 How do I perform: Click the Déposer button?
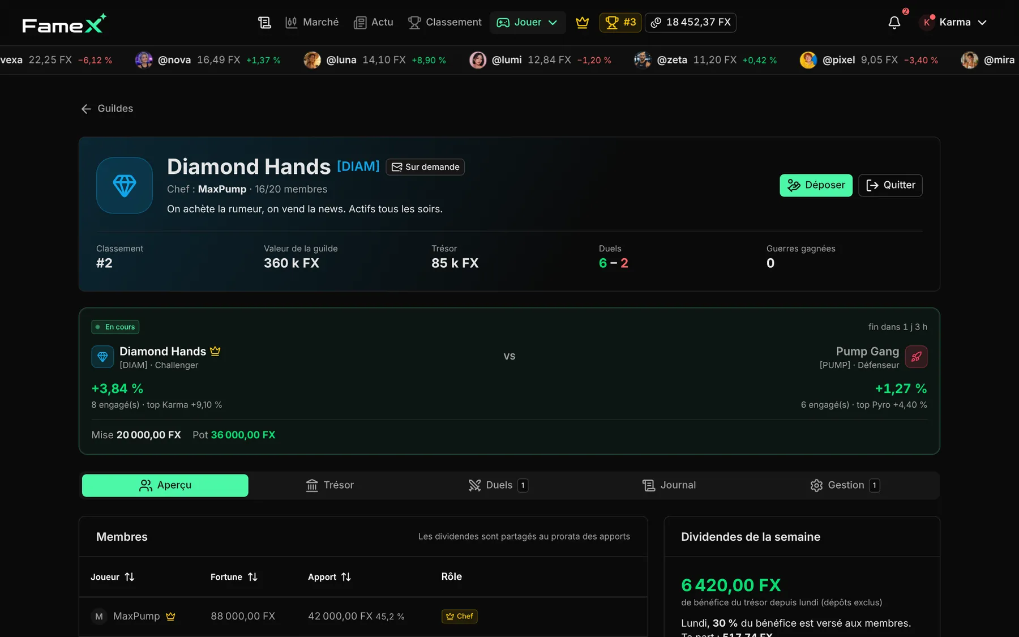816,185
